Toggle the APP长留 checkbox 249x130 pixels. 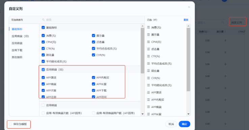point(93,84)
